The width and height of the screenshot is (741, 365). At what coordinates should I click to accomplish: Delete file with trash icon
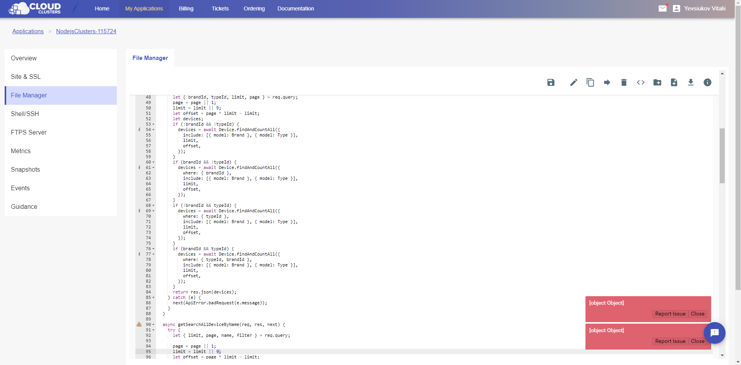623,82
